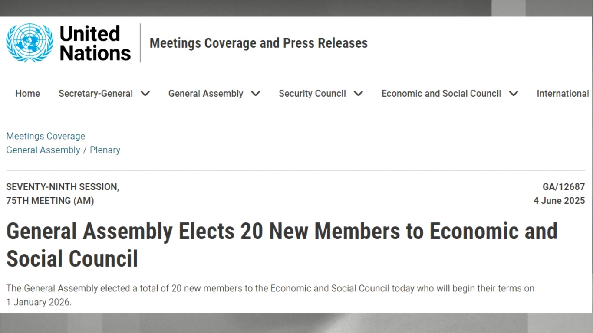Expand the Secretary-General dropdown chevron
Image resolution: width=593 pixels, height=333 pixels.
(145, 93)
